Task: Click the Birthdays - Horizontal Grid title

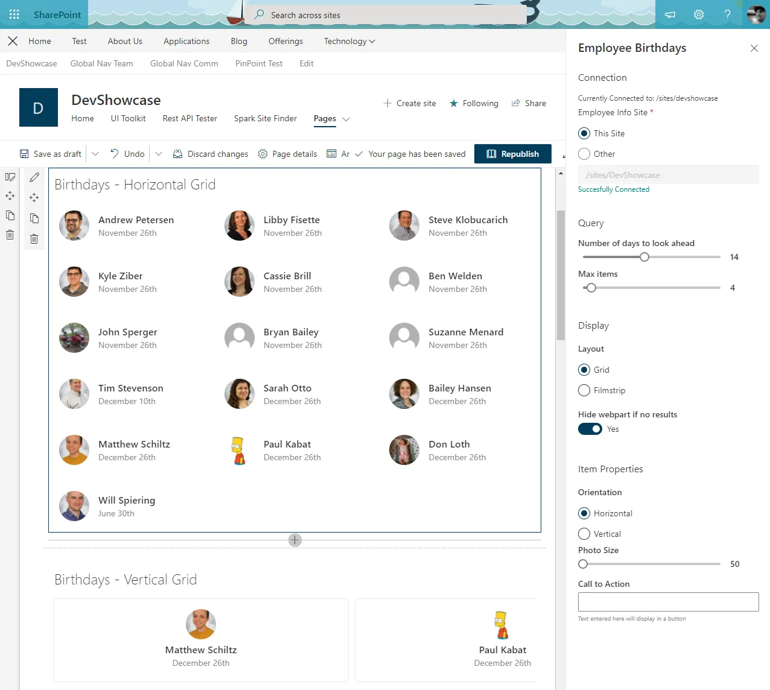Action: [135, 185]
